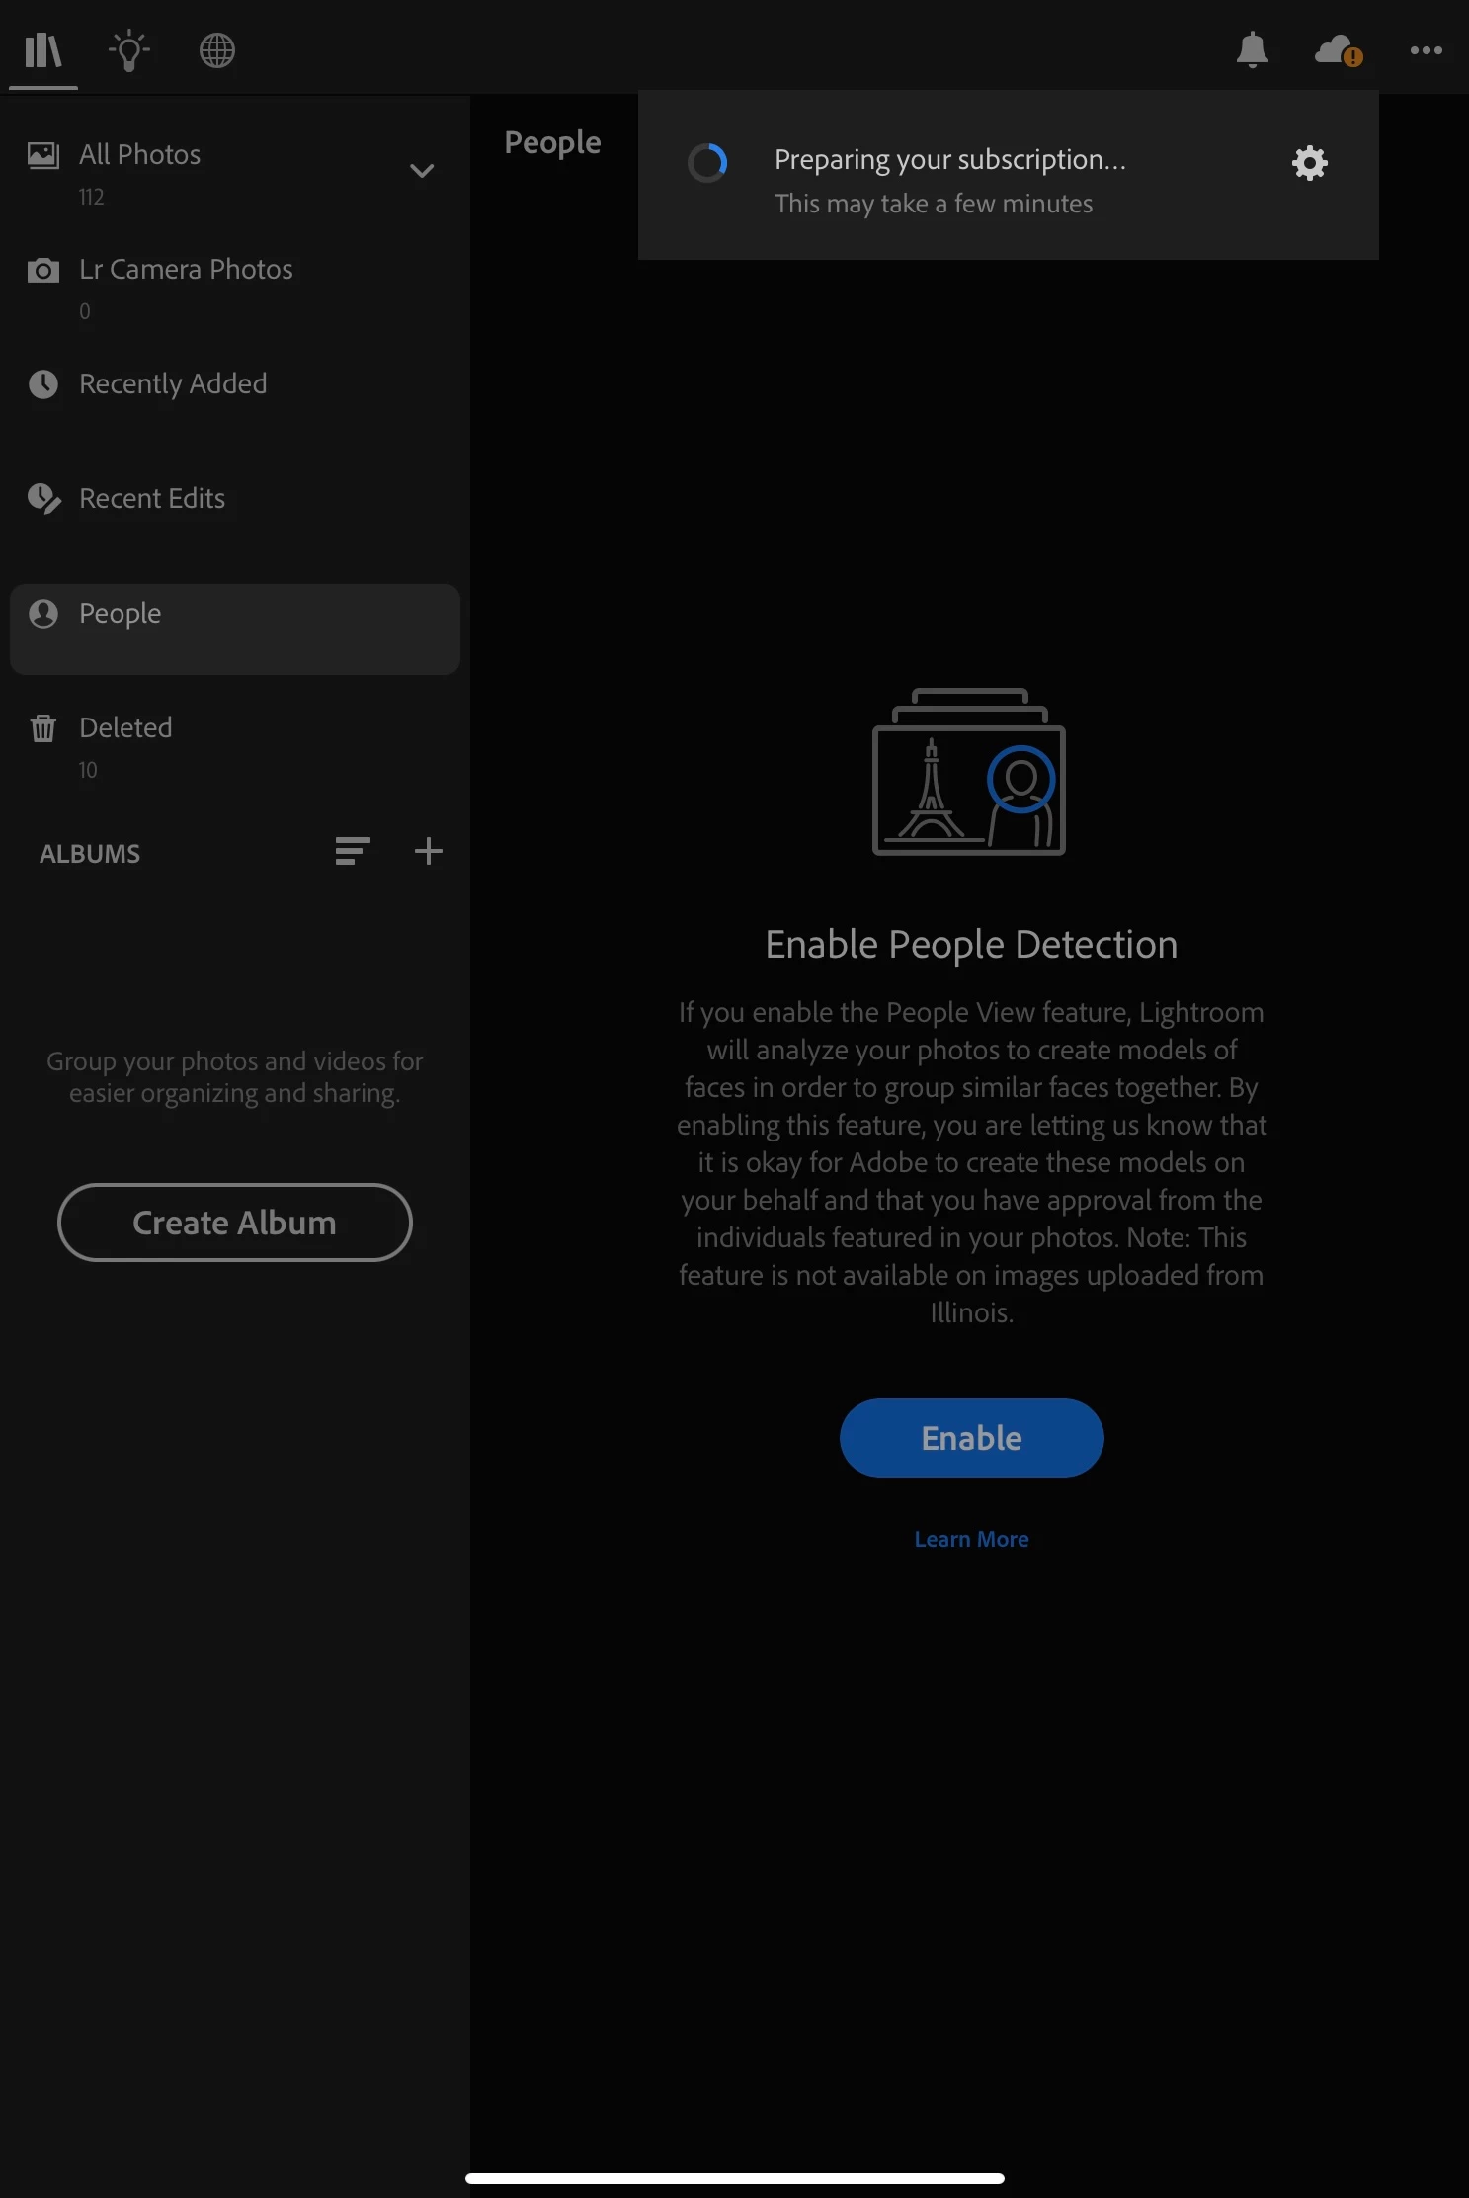This screenshot has height=2198, width=1469.
Task: Open the Learn lightbulb tab
Action: click(x=129, y=50)
